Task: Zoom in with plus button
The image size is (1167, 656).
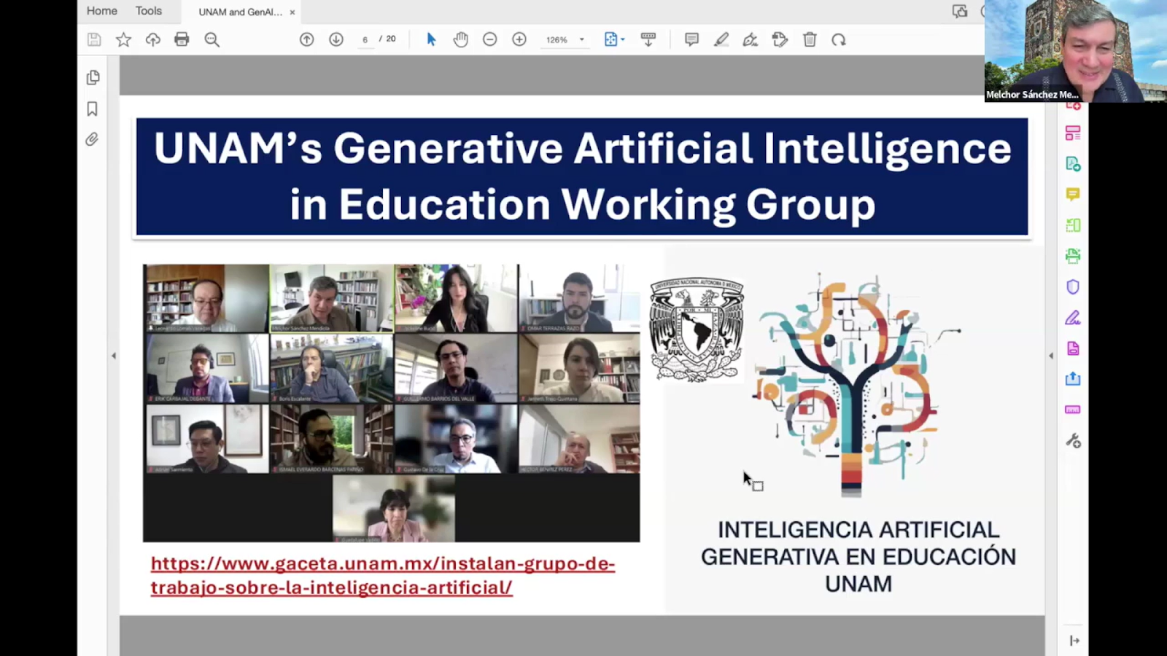Action: (519, 39)
